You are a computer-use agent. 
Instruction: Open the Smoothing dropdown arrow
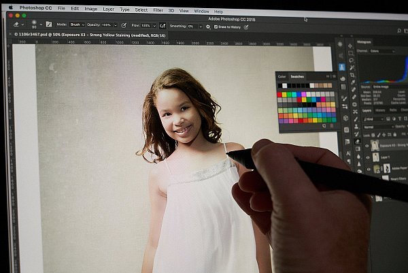tap(201, 27)
